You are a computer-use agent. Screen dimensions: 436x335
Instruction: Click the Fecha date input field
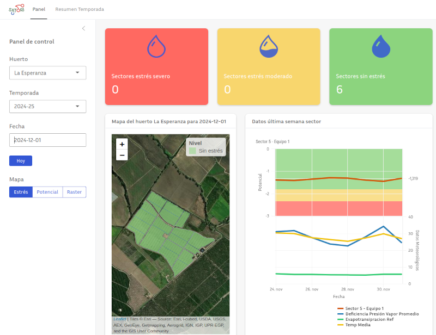pos(47,140)
